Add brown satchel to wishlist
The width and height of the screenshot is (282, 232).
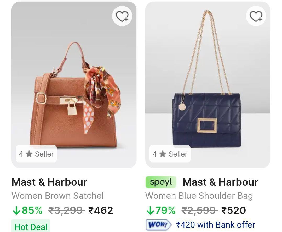tap(122, 16)
